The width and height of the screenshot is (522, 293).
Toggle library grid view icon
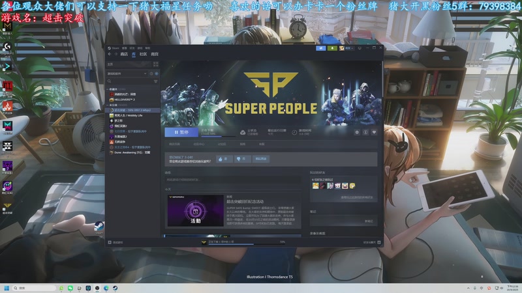coord(155,64)
